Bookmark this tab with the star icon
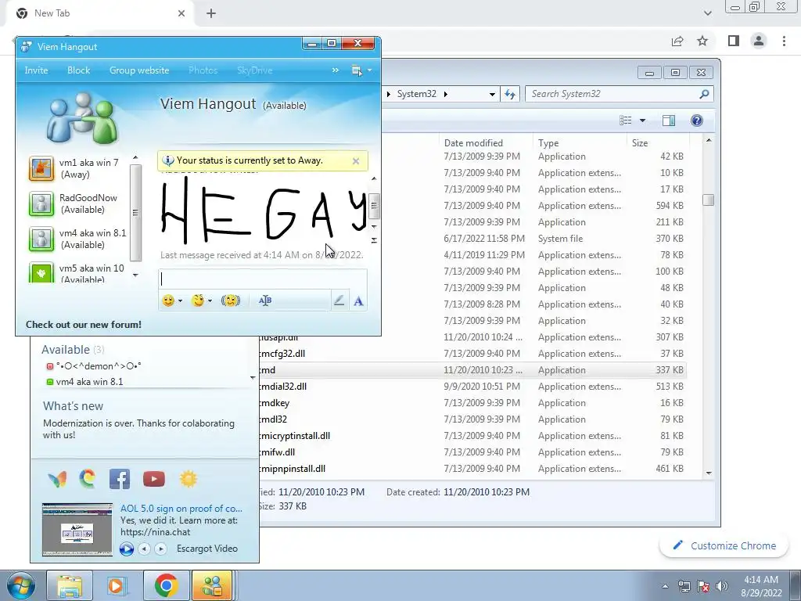The image size is (801, 601). click(702, 41)
